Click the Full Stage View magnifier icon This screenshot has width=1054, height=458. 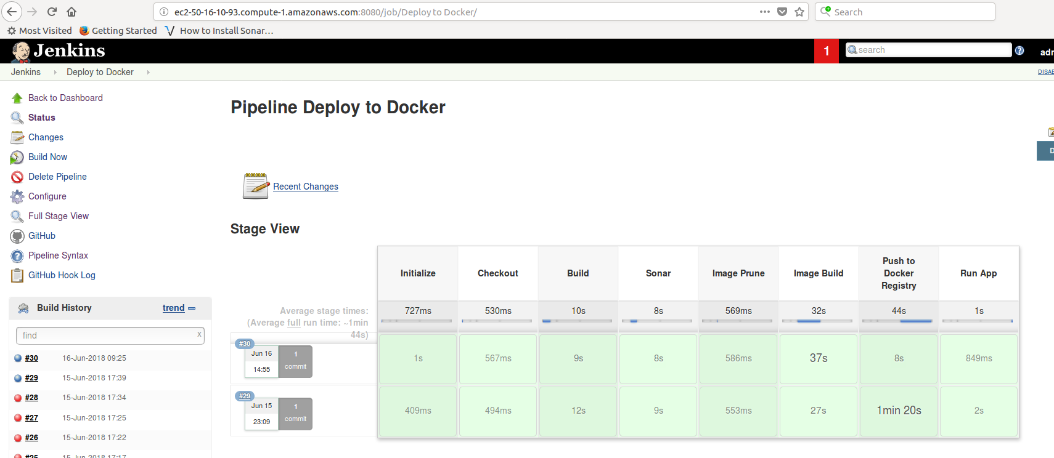tap(17, 216)
